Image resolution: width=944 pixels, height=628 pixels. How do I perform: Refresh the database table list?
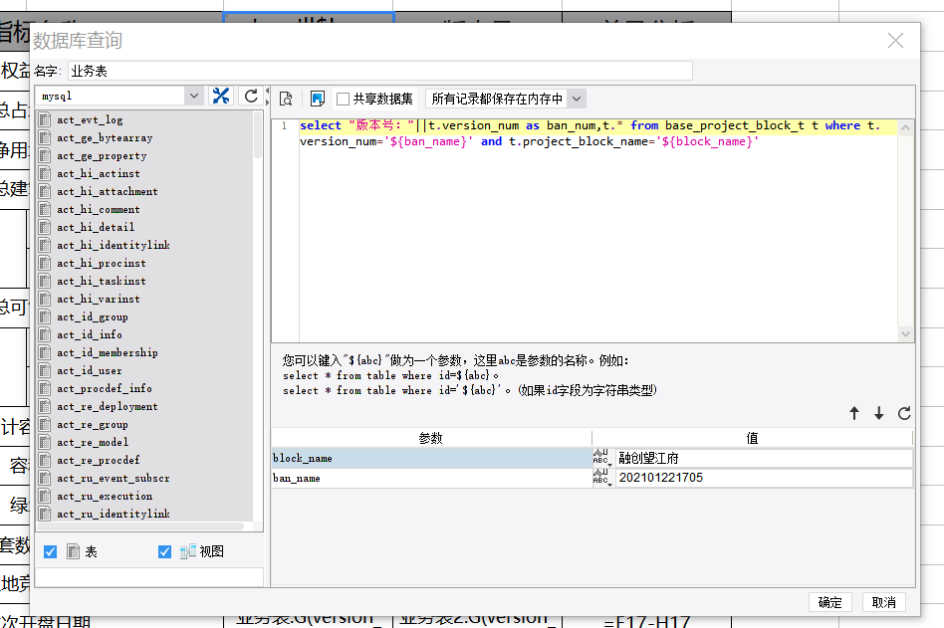coord(251,96)
